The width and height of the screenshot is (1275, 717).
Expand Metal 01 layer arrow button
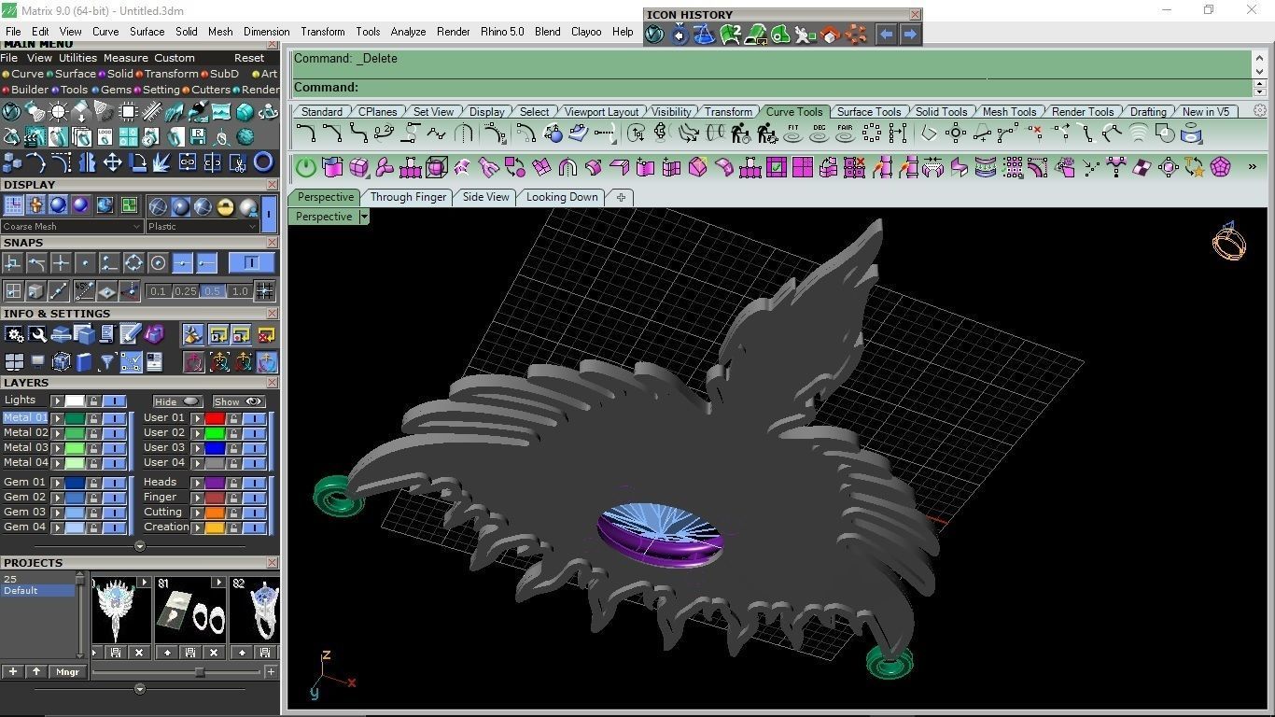(57, 418)
